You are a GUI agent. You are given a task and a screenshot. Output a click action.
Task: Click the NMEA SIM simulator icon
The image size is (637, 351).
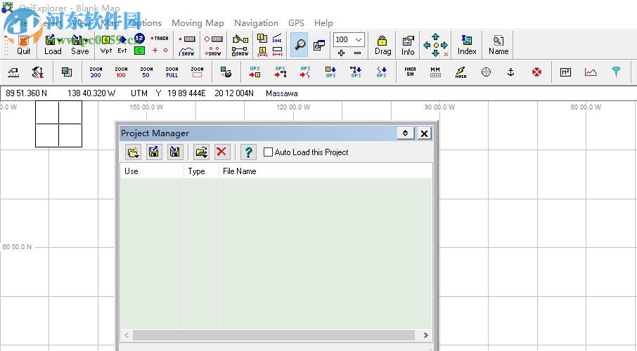pos(410,72)
